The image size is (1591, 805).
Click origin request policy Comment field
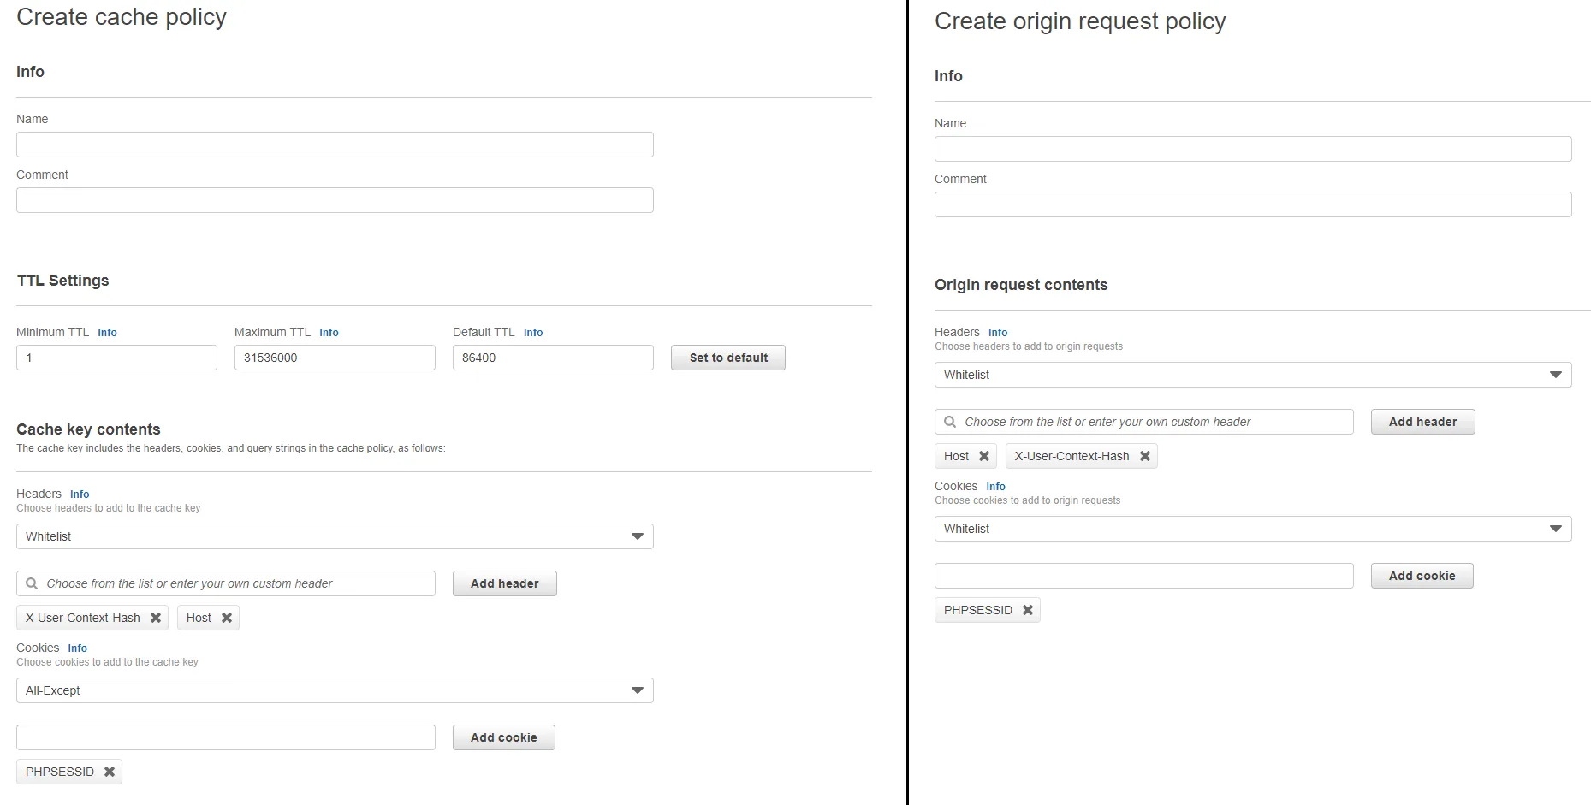point(1253,204)
